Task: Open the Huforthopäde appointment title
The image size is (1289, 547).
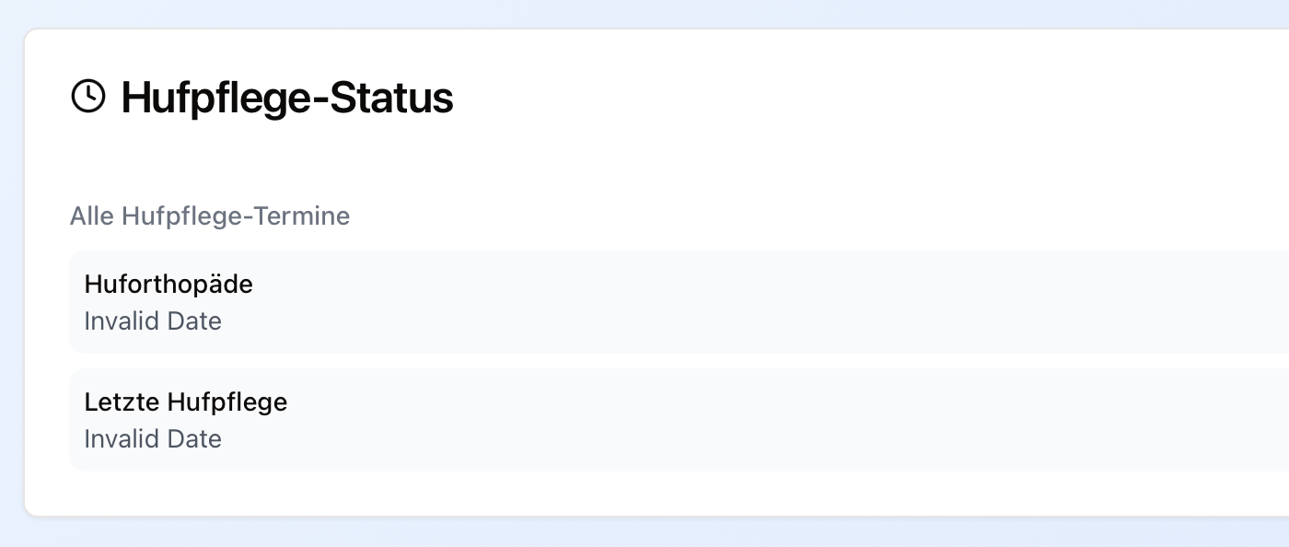Action: coord(168,285)
